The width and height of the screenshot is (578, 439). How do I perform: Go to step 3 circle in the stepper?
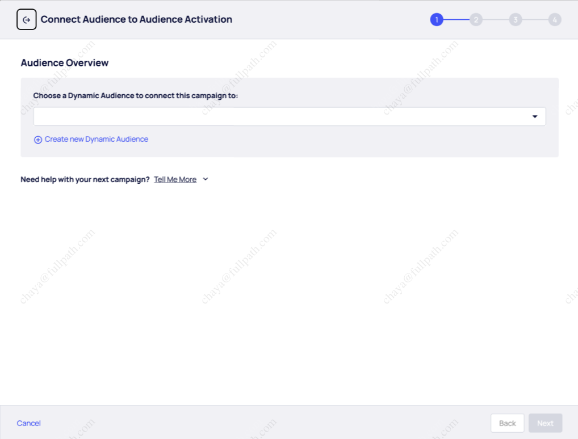coord(515,20)
